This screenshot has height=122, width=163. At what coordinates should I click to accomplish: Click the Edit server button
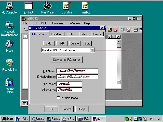point(62,43)
